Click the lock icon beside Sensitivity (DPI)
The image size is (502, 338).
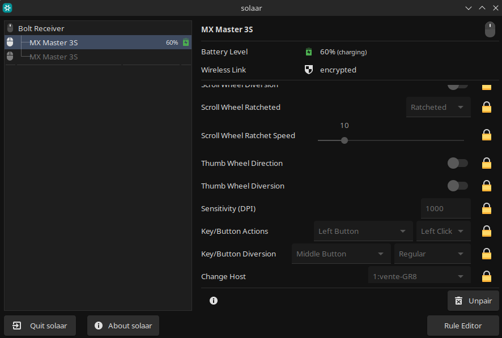[486, 208]
